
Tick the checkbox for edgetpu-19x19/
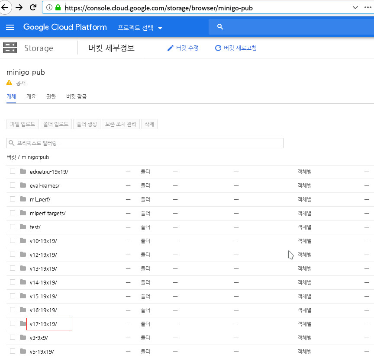click(13, 172)
